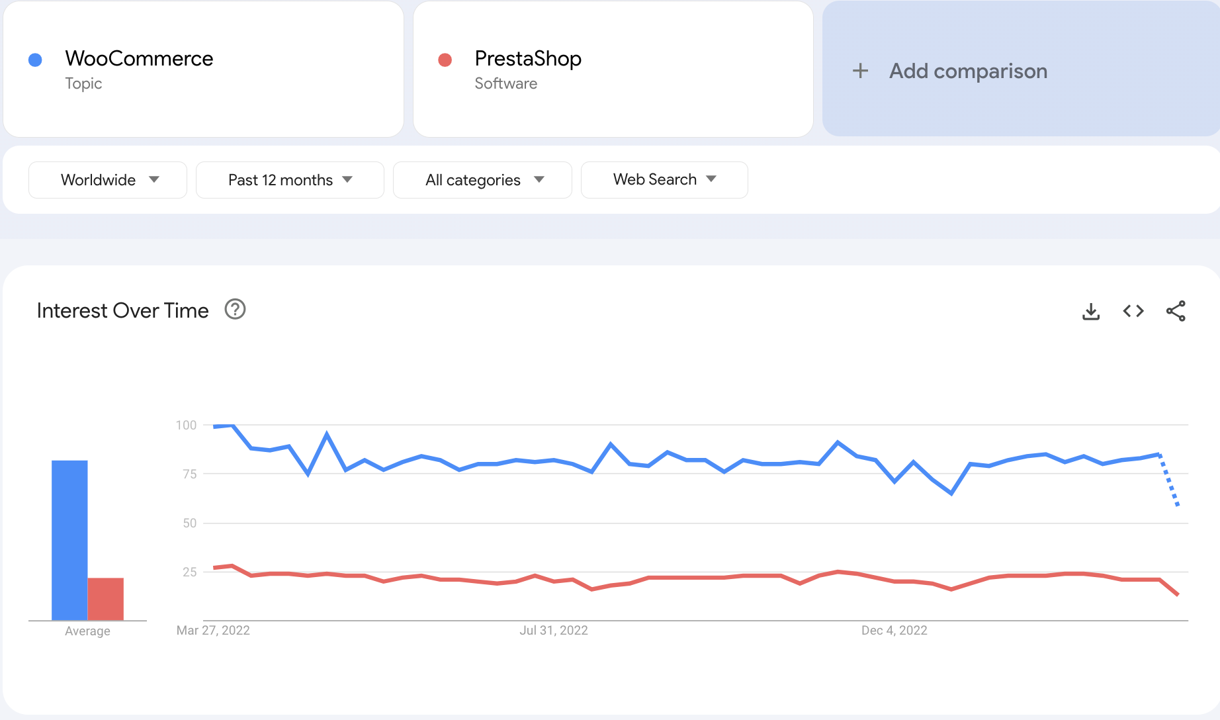This screenshot has height=720, width=1220.
Task: Click the plus icon next to Add comparison
Action: pyautogui.click(x=861, y=70)
